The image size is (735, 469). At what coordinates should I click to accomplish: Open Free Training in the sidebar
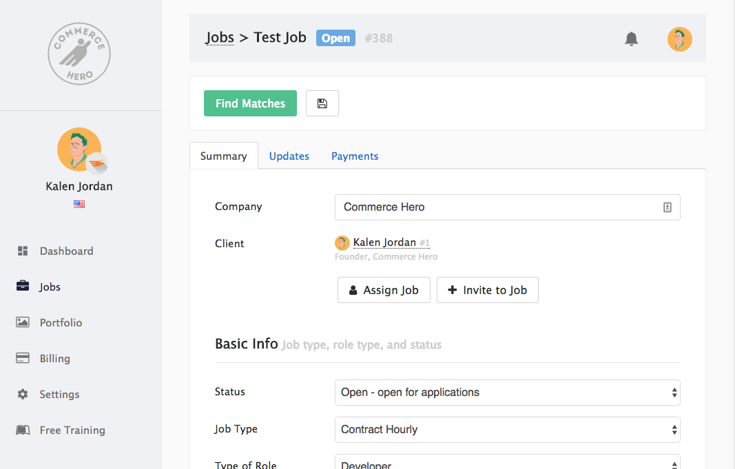point(72,430)
